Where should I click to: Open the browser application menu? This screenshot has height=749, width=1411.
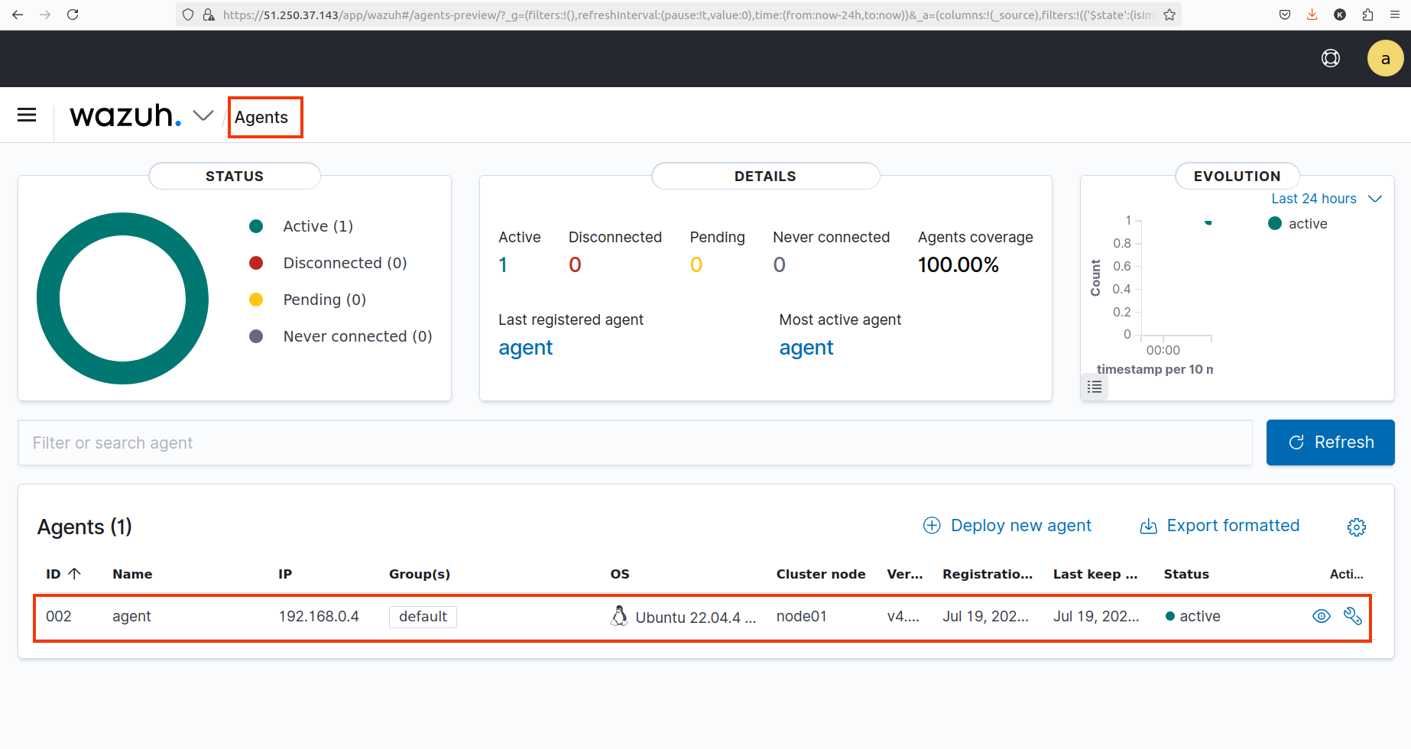pos(1395,15)
